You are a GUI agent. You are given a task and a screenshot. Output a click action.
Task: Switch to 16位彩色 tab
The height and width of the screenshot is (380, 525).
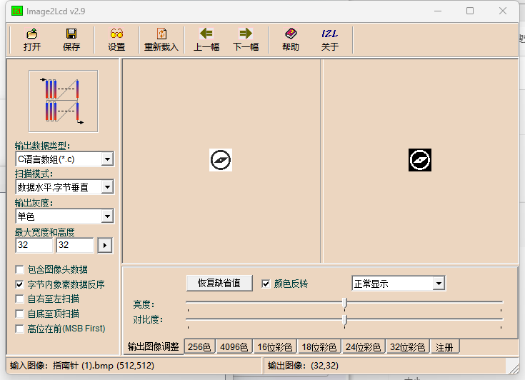pyautogui.click(x=275, y=347)
